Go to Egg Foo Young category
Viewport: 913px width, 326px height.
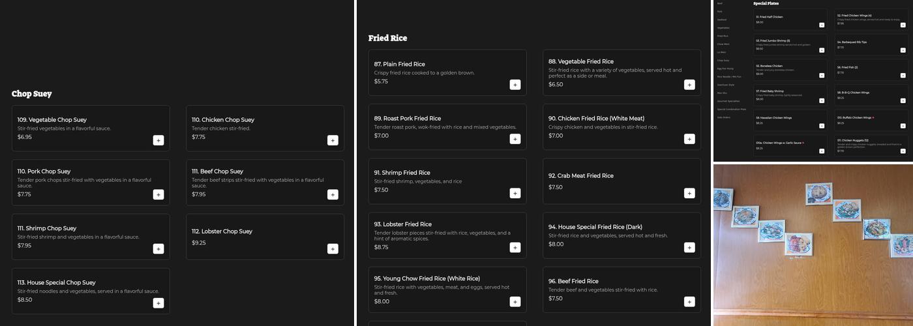point(724,68)
